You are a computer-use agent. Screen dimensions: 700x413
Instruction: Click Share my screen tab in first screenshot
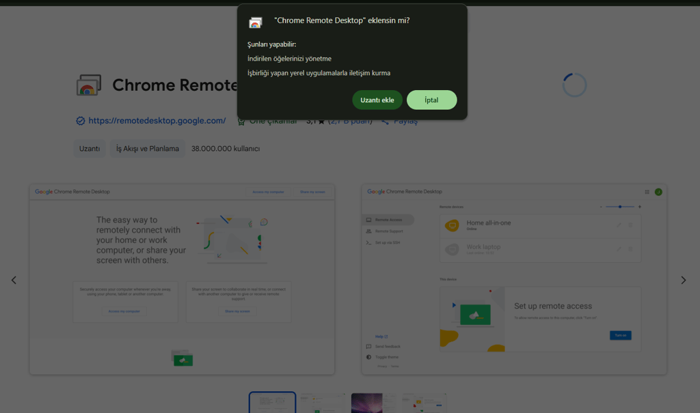tap(312, 192)
